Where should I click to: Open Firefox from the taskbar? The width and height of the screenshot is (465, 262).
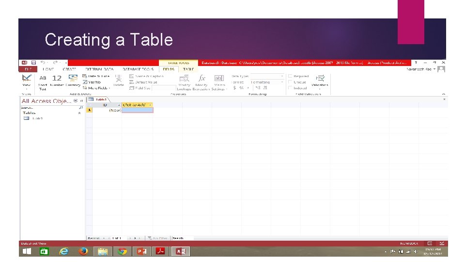[83, 251]
